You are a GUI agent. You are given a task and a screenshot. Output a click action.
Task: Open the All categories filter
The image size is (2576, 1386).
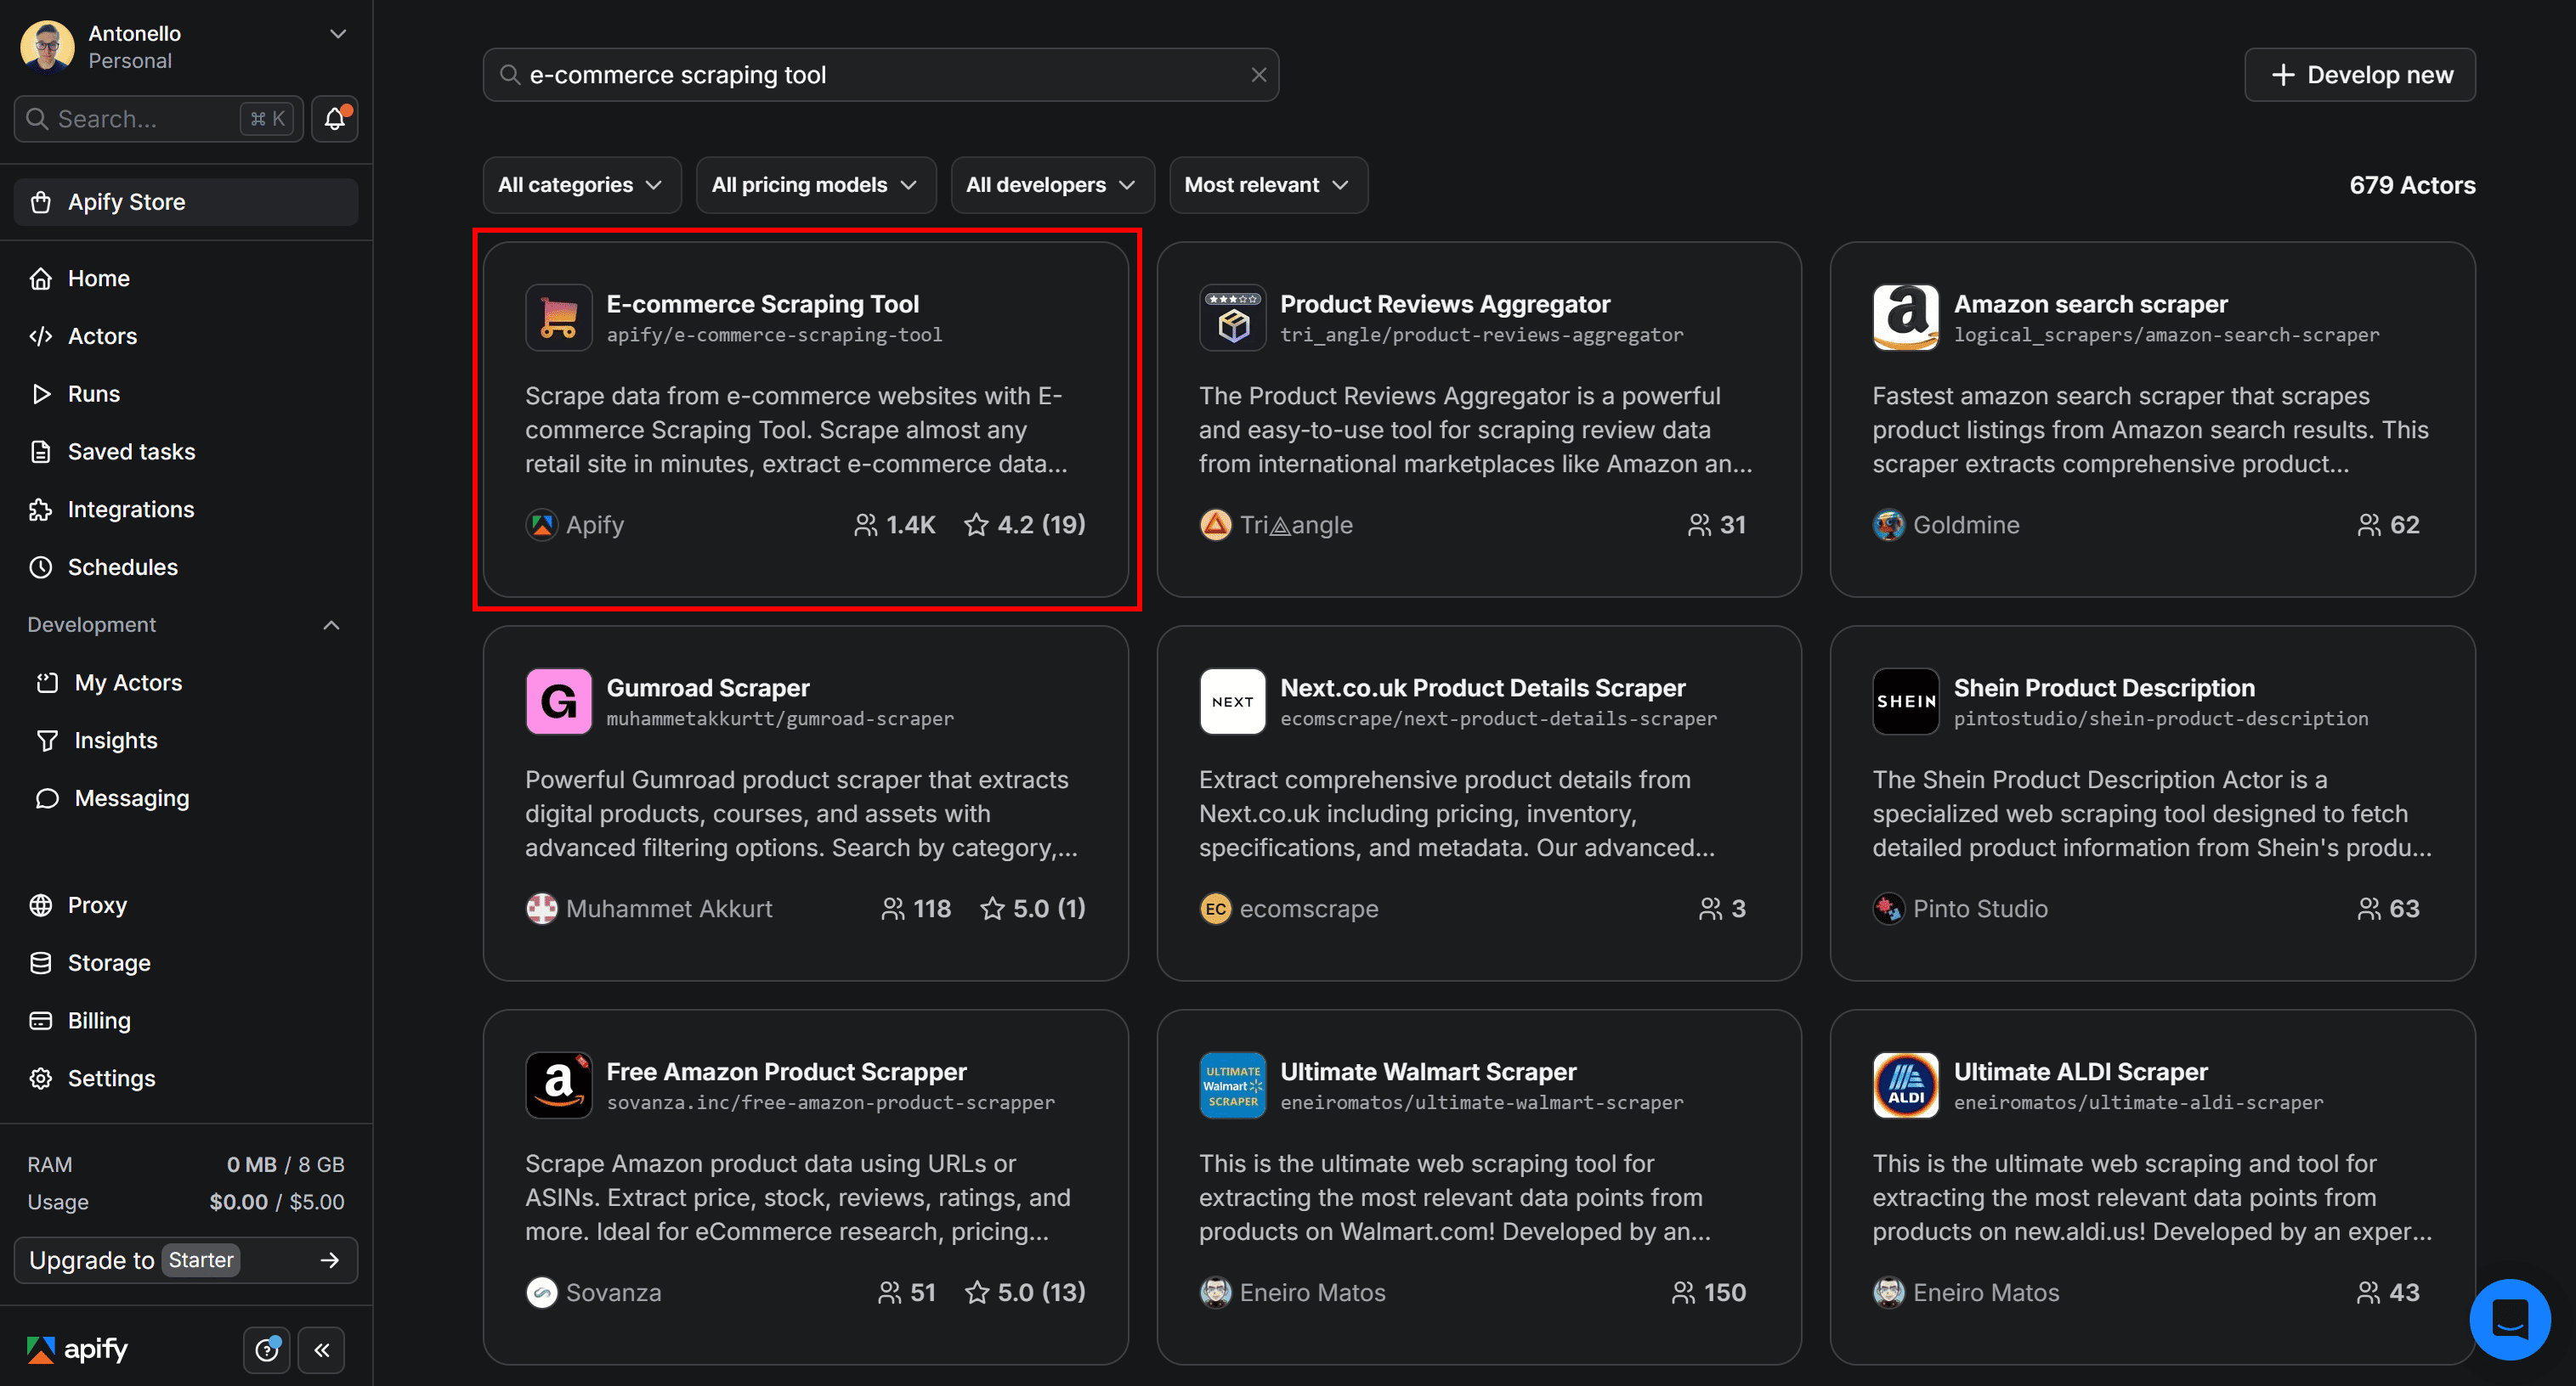pyautogui.click(x=581, y=184)
